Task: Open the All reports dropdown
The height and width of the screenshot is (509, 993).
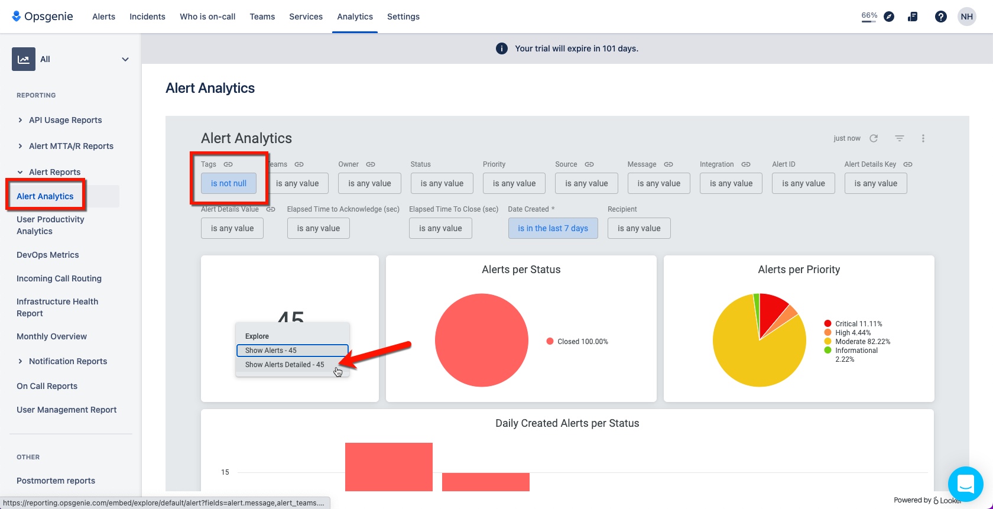Action: point(71,59)
